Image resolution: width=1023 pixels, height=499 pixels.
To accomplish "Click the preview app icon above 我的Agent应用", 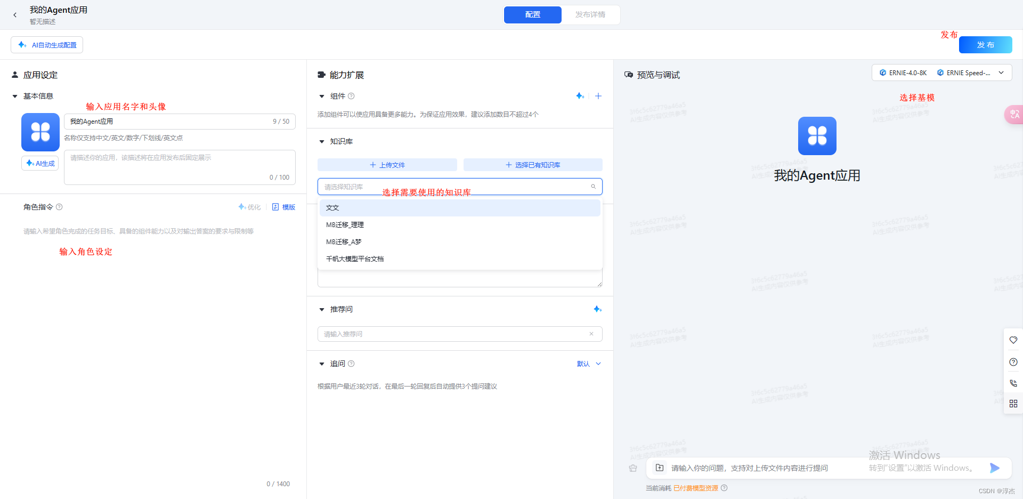I will coord(817,136).
